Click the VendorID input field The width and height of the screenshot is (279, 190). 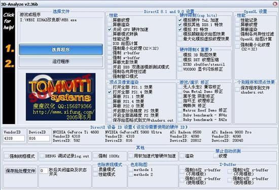tap(14, 138)
